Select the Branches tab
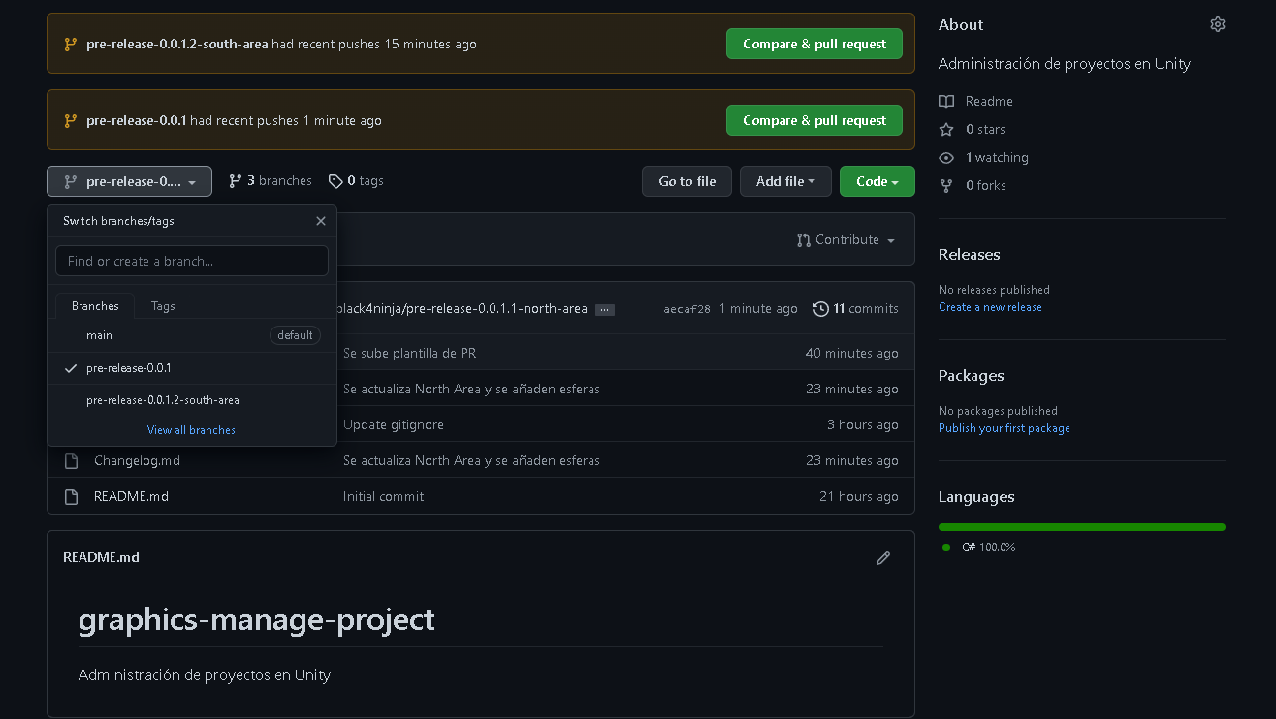The height and width of the screenshot is (719, 1276). click(95, 306)
